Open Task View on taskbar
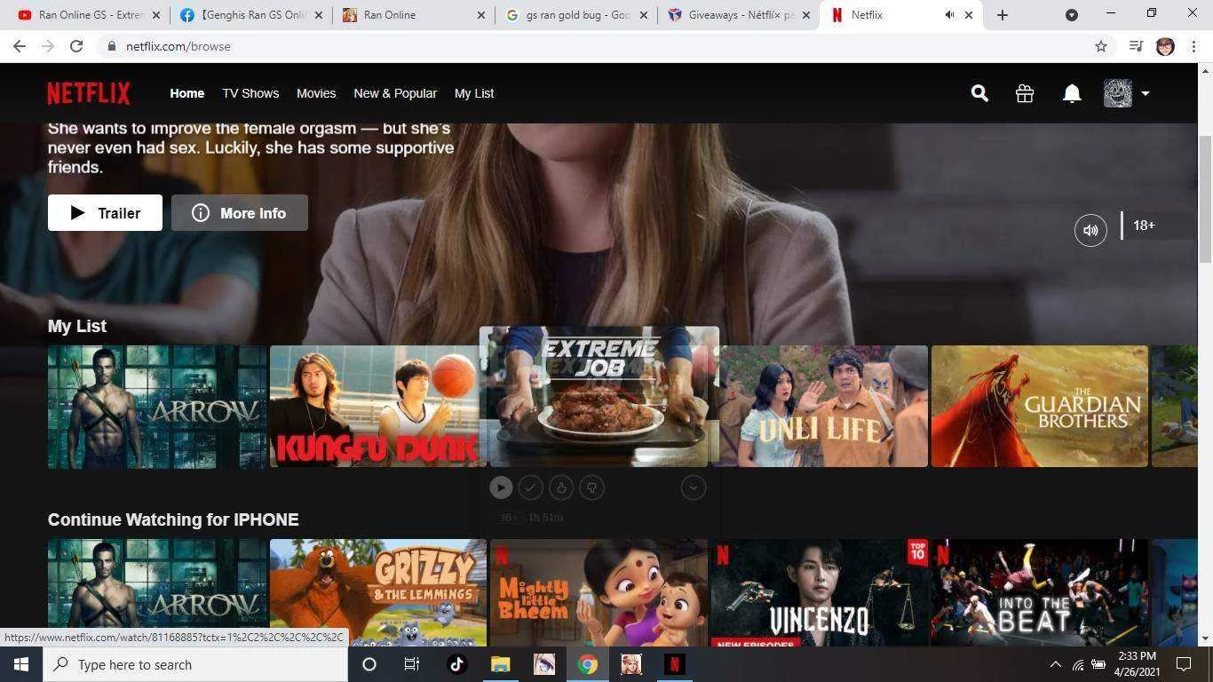The height and width of the screenshot is (682, 1213). [x=412, y=664]
